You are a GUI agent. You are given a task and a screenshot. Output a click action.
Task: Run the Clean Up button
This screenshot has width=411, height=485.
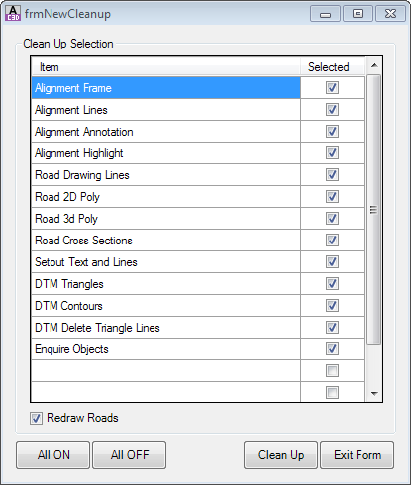(281, 455)
